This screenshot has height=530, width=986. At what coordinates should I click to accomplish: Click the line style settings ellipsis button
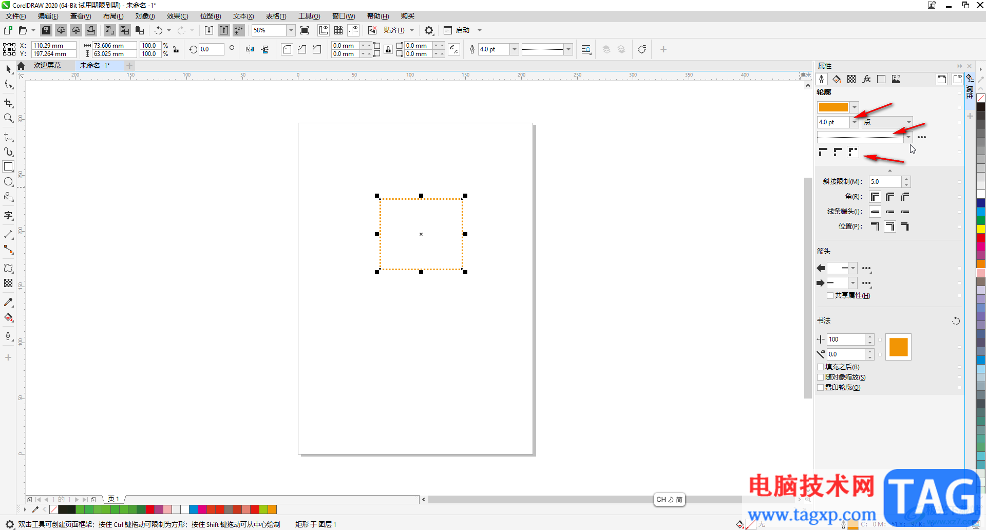(x=922, y=137)
